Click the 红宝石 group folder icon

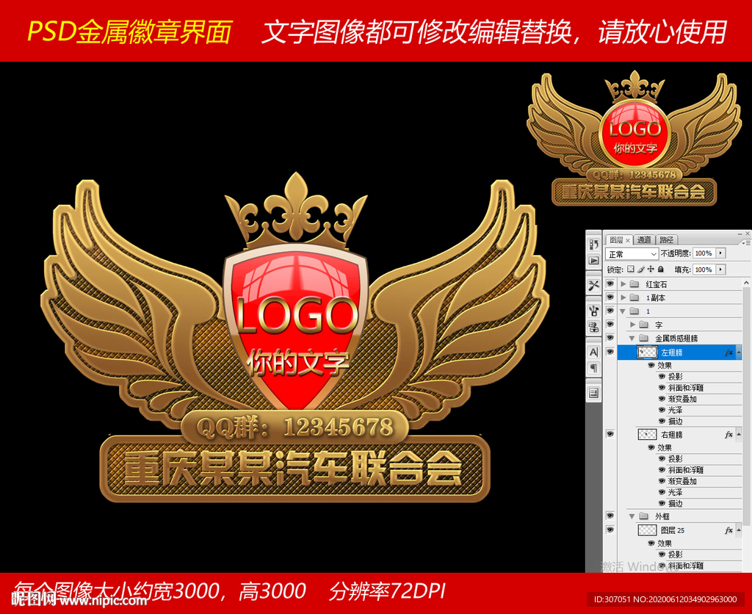[x=634, y=284]
